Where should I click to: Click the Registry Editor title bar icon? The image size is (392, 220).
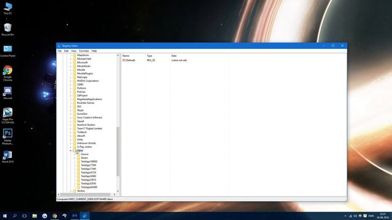[59, 46]
